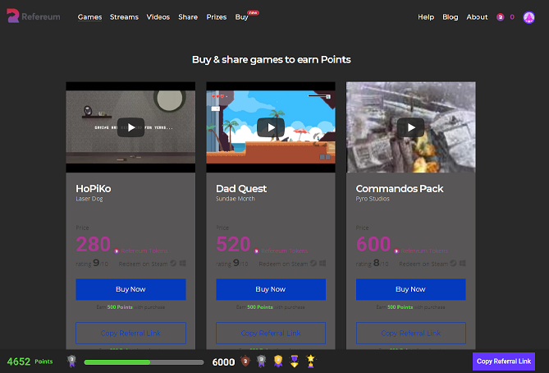The height and width of the screenshot is (373, 549).
Task: Click the green points progress bar
Action: coord(144,362)
